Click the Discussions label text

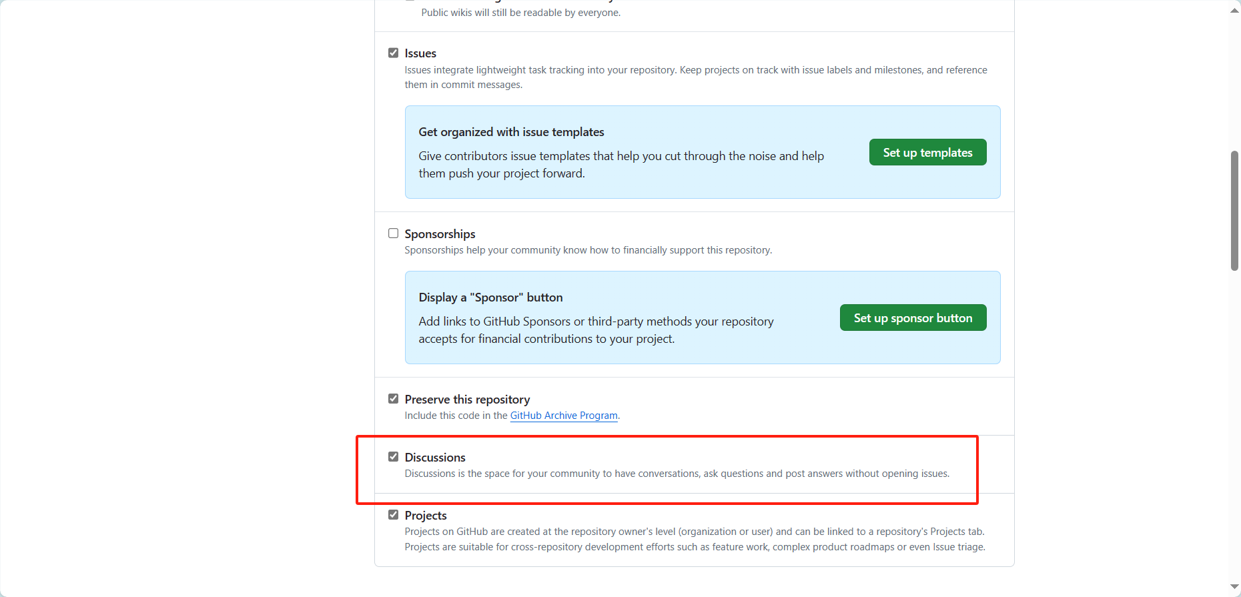coord(435,458)
